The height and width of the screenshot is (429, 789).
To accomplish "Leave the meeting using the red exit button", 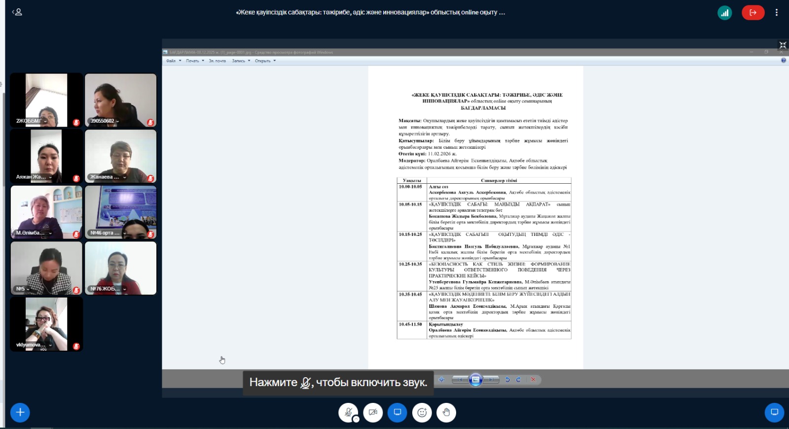I will click(x=753, y=13).
